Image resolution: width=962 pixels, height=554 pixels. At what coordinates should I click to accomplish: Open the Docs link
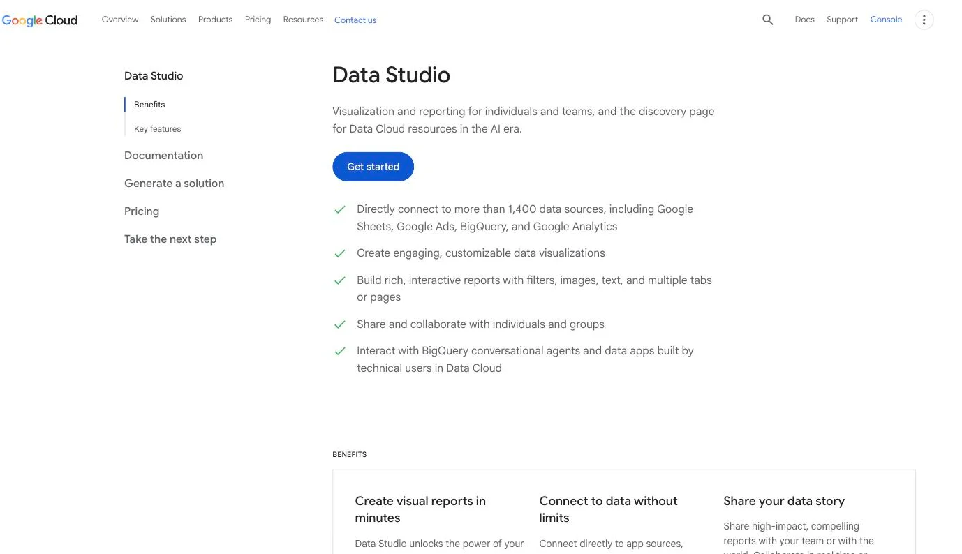[804, 20]
